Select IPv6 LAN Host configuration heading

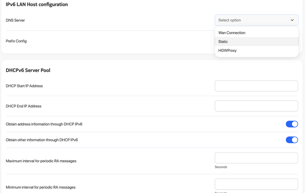tap(37, 5)
